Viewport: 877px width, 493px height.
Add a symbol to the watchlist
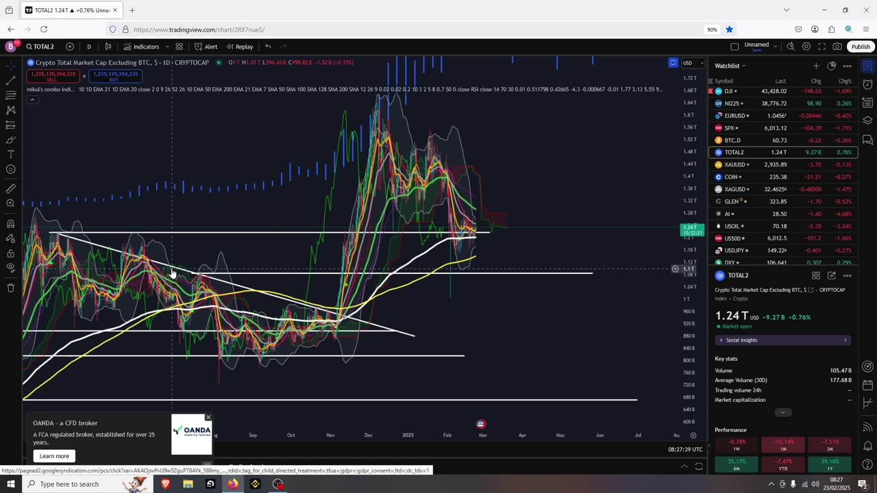pyautogui.click(x=816, y=66)
